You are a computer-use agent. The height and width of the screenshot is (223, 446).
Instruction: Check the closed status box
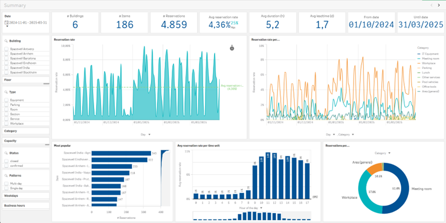pos(6,161)
